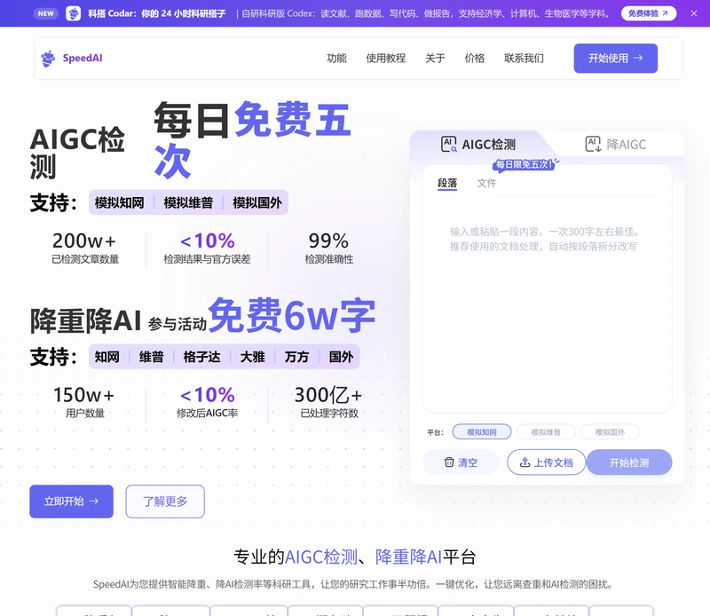Viewport: 710px width, 616px height.
Task: Switch to the 降AIGC tab
Action: (616, 145)
